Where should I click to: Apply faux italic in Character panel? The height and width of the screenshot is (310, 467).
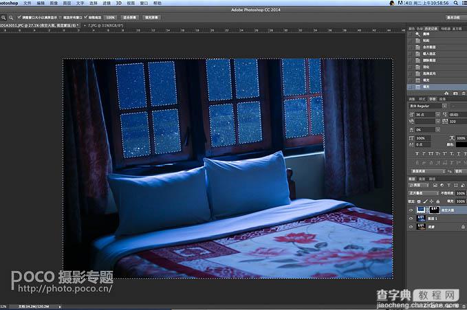[x=424, y=154]
